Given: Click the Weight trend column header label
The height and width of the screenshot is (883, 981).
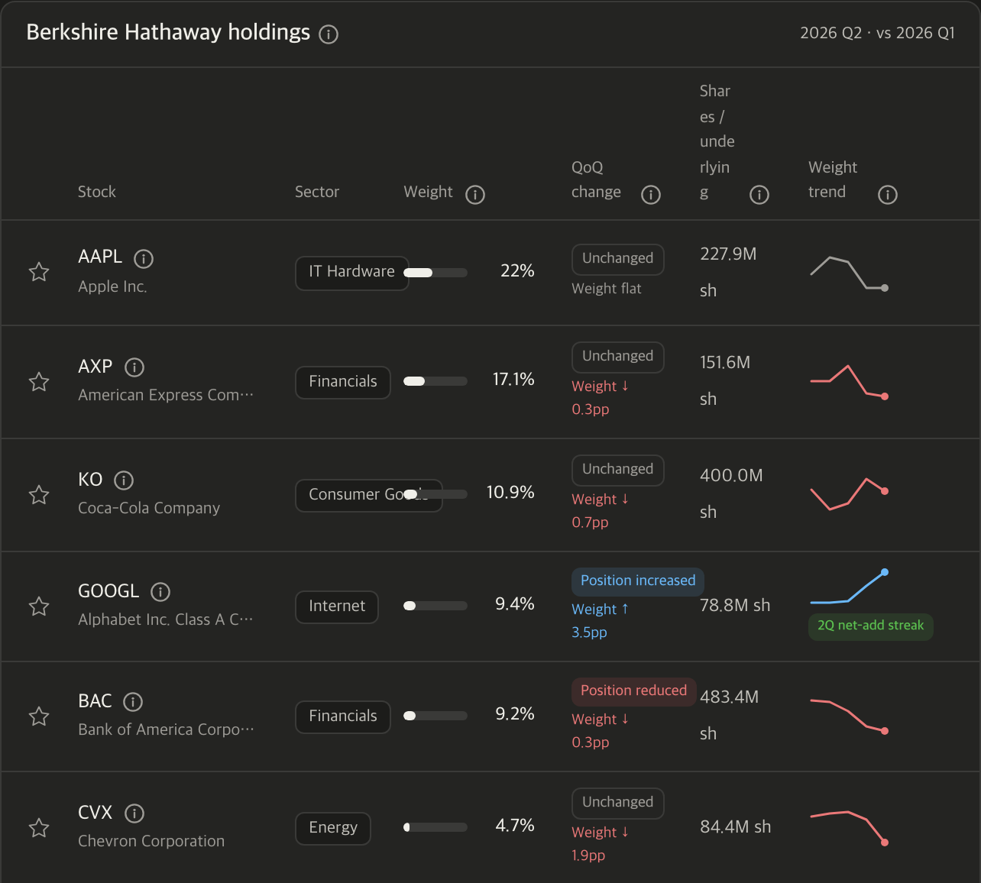Looking at the screenshot, I should pyautogui.click(x=833, y=180).
